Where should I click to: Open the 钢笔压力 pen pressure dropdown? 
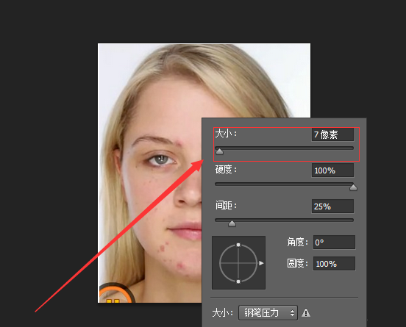[268, 313]
